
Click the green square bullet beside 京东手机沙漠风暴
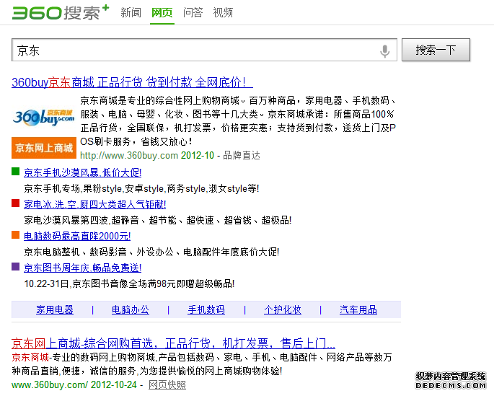coord(15,172)
